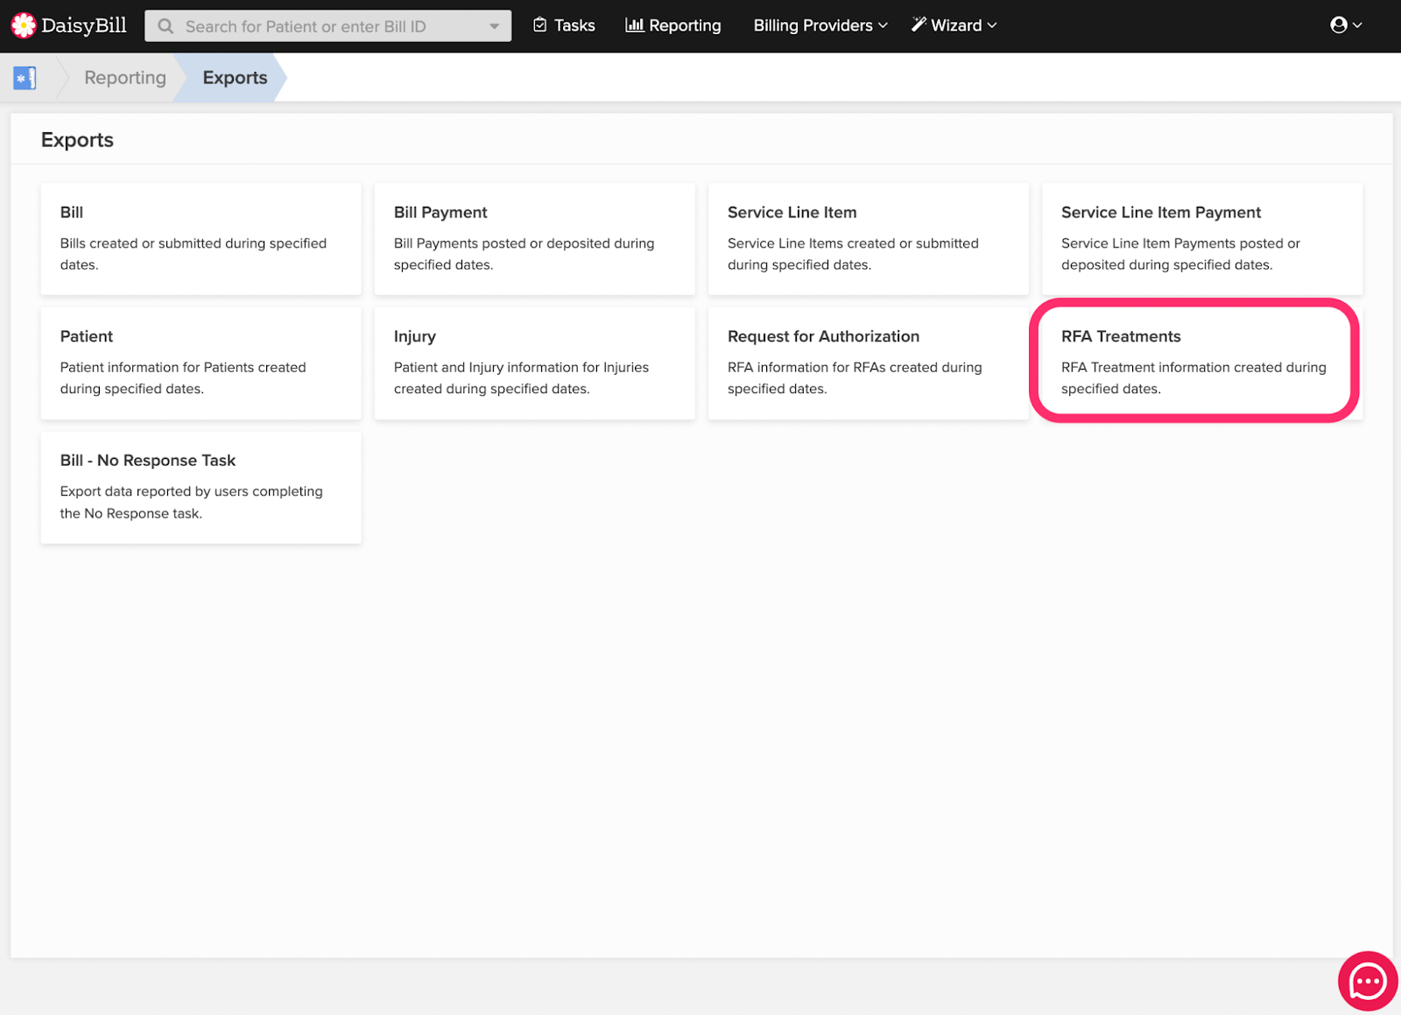Expand the Wizard menu

(954, 25)
